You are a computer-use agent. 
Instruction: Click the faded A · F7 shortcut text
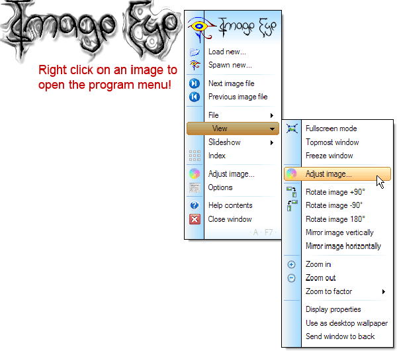[x=263, y=232]
